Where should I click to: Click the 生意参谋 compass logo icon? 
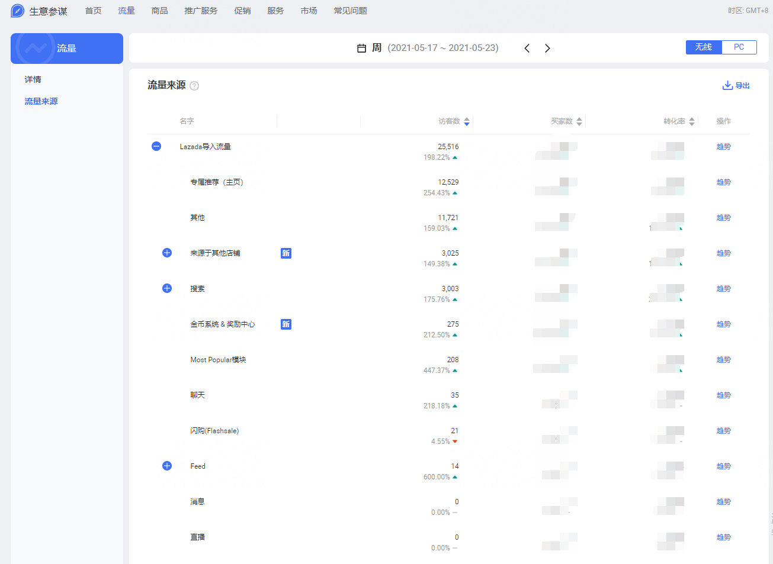(18, 11)
